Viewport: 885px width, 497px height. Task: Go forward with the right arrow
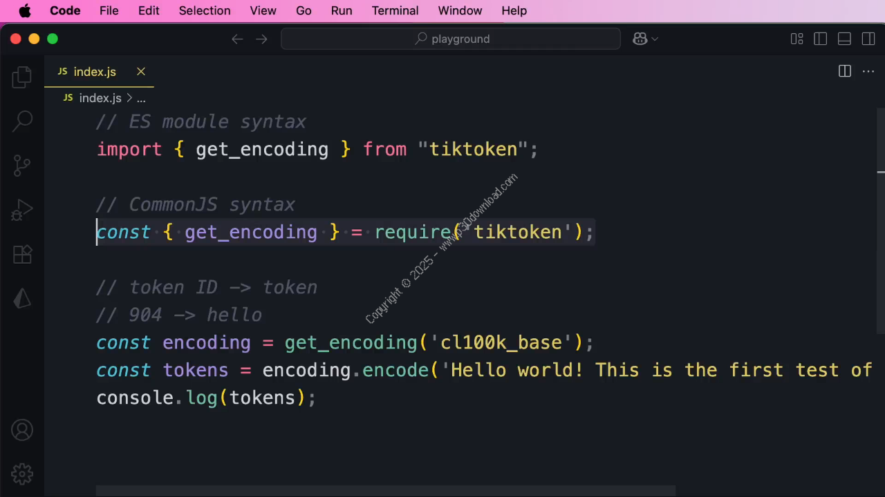(x=261, y=39)
